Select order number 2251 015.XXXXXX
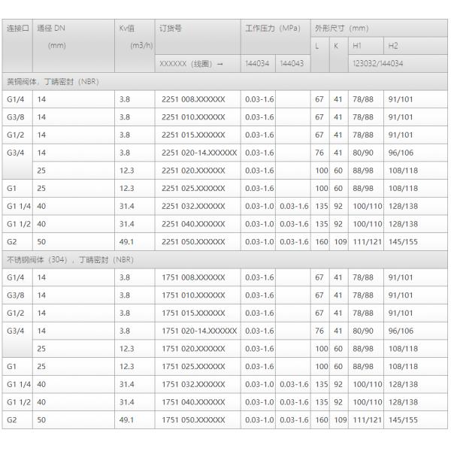The image size is (451, 451). (x=193, y=135)
